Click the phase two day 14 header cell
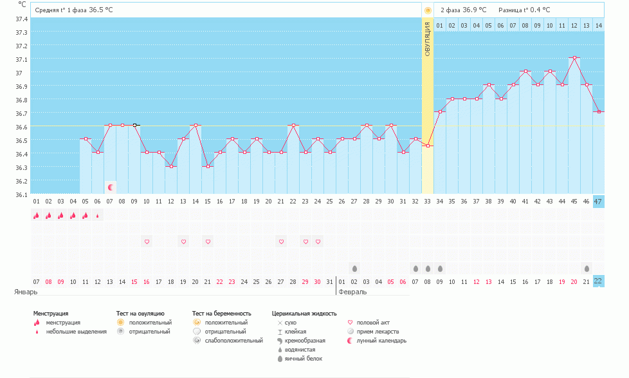The width and height of the screenshot is (629, 378). (x=599, y=25)
